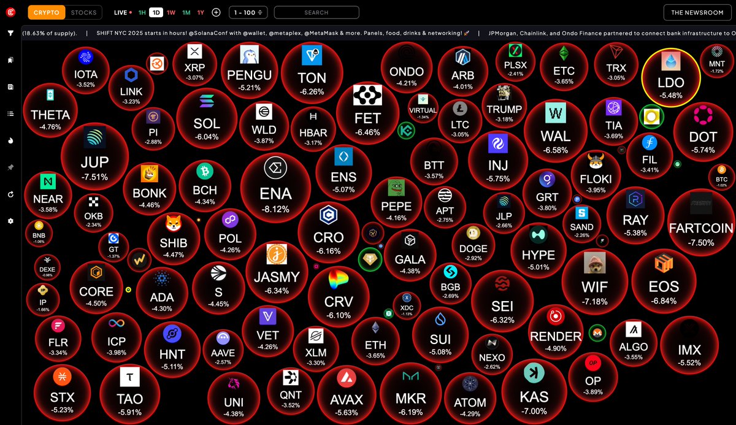Select the small BTC orange logo
Viewport: 736px width, 425px height.
pyautogui.click(x=721, y=170)
